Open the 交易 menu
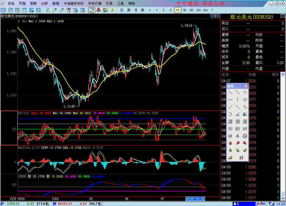The image size is (286, 206). pos(109,4)
